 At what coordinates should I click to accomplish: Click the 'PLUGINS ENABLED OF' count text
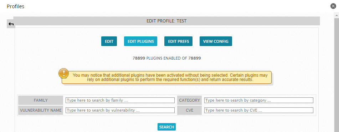167,58
